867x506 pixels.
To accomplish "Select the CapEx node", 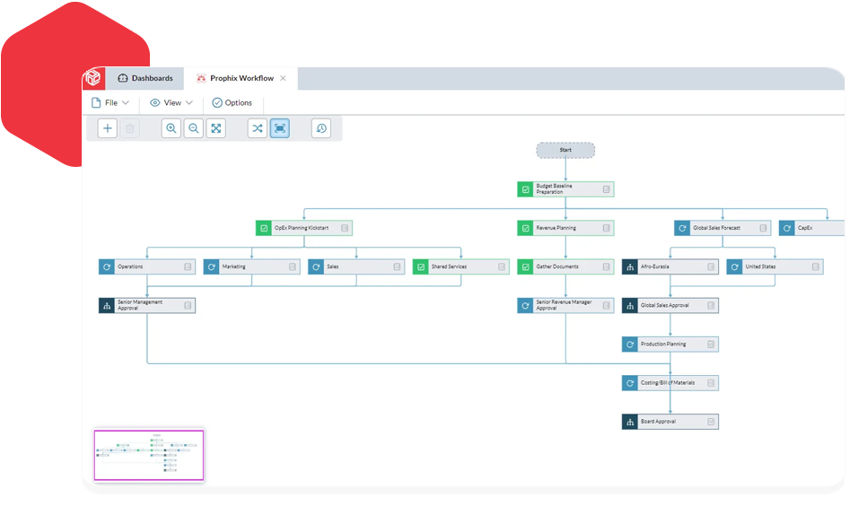I will click(x=811, y=228).
